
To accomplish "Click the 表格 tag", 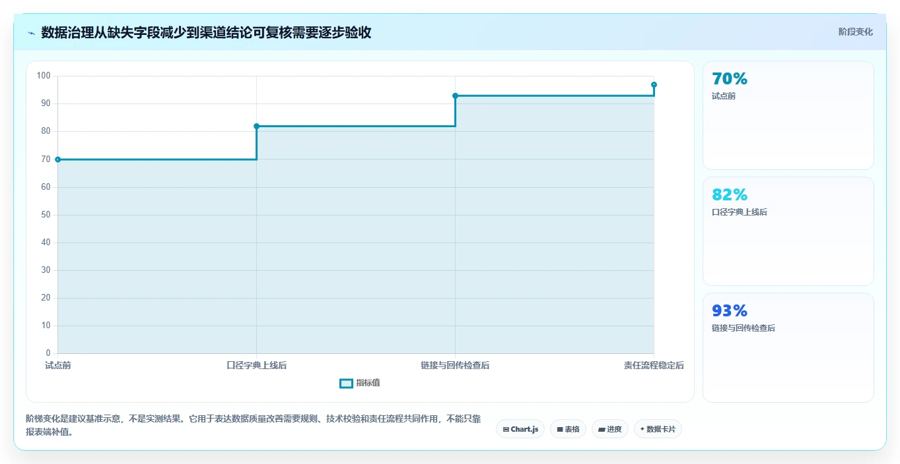I will (x=568, y=429).
